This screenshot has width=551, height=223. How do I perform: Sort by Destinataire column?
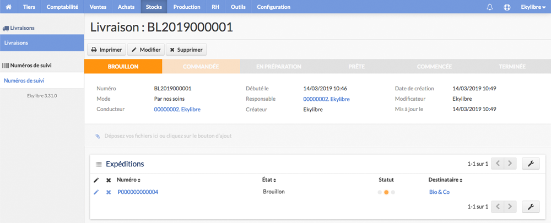click(445, 180)
